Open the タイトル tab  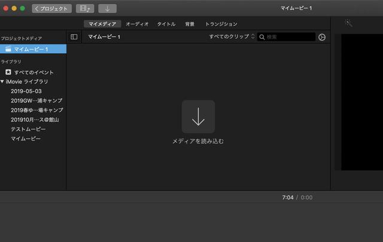pyautogui.click(x=166, y=24)
